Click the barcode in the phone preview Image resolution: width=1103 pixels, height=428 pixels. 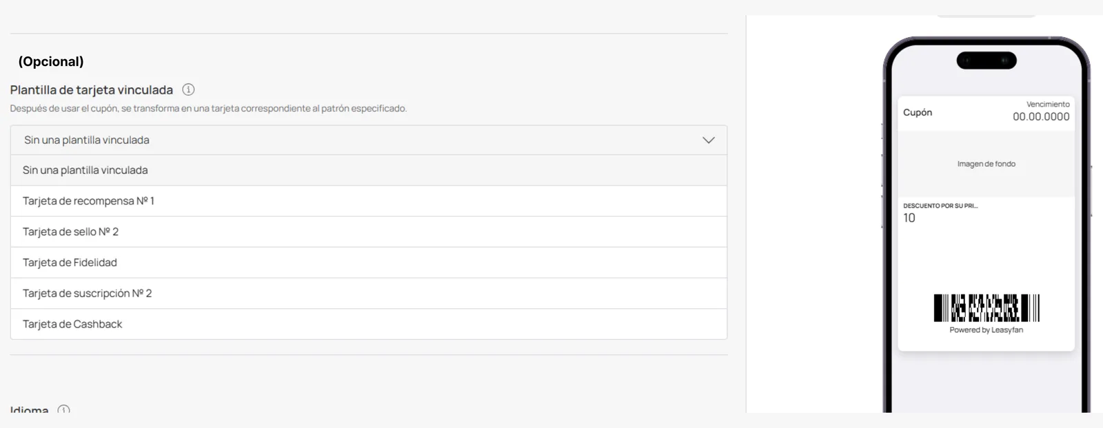coord(986,308)
